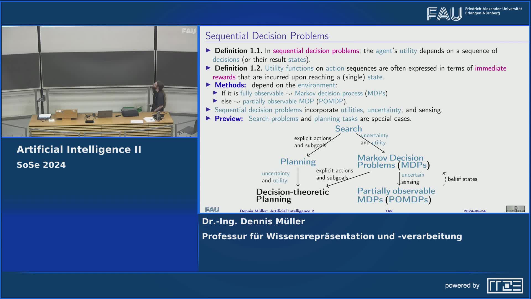531x299 pixels.
Task: Click the small FAU logo on slide footer
Action: coord(212,210)
